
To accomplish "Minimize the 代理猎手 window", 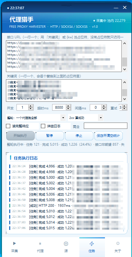I will 116,8.
